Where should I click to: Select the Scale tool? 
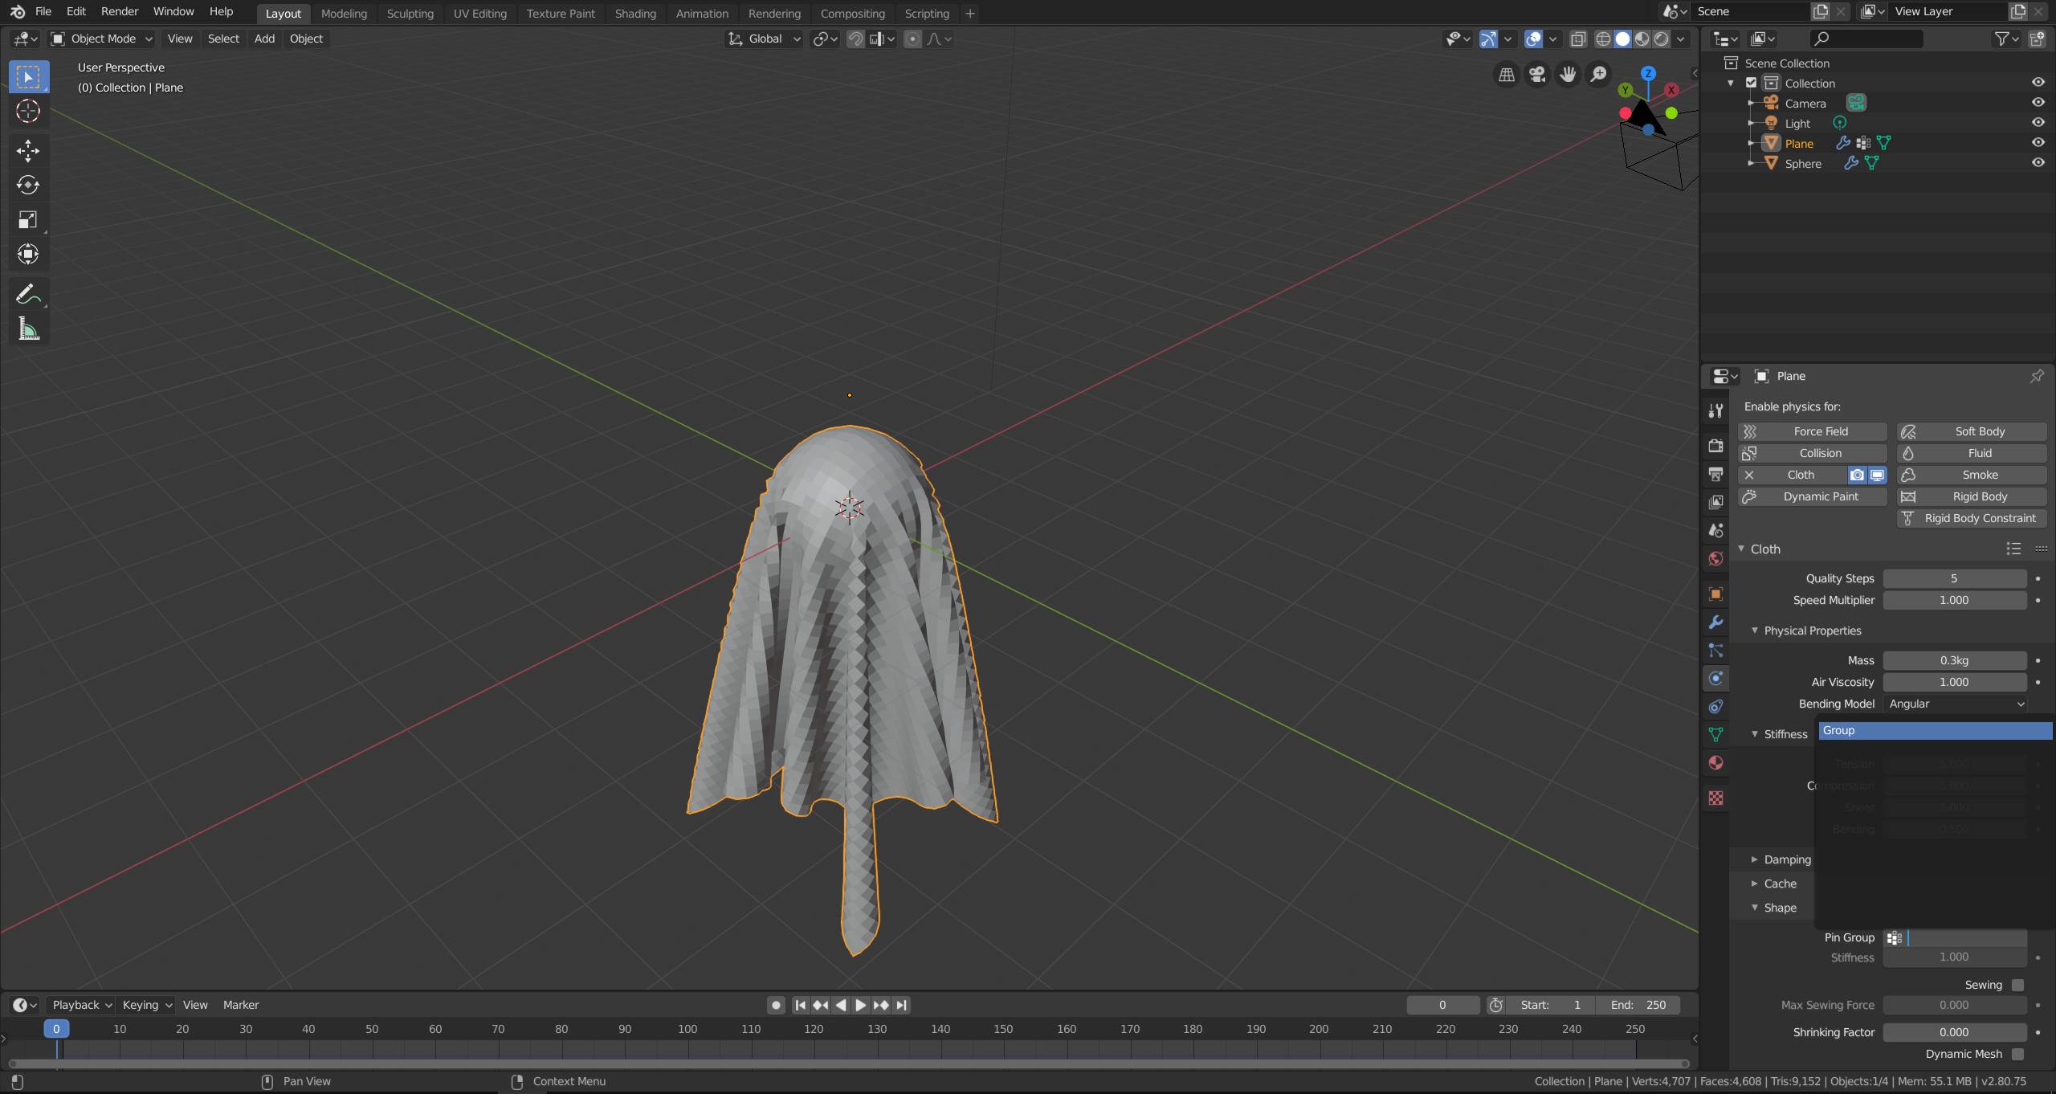click(x=28, y=219)
